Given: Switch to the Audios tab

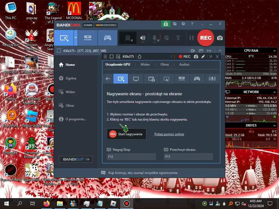Looking at the screenshot, I should pyautogui.click(x=184, y=64).
